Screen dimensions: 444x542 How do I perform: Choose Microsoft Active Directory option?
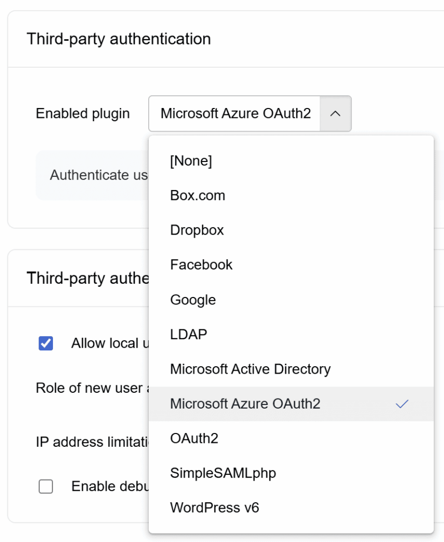point(250,369)
